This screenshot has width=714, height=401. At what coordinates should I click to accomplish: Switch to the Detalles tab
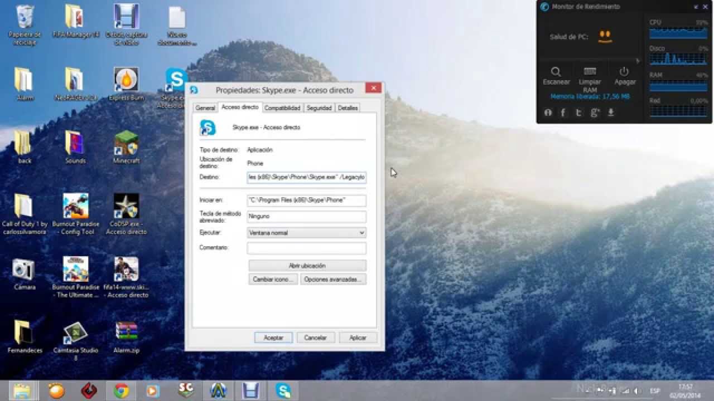pyautogui.click(x=348, y=108)
